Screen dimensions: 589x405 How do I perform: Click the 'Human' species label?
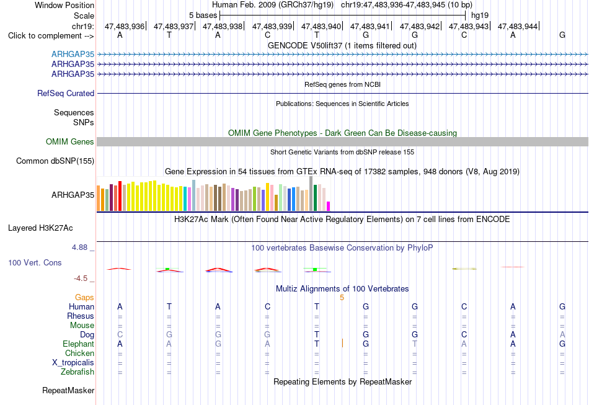click(x=81, y=307)
